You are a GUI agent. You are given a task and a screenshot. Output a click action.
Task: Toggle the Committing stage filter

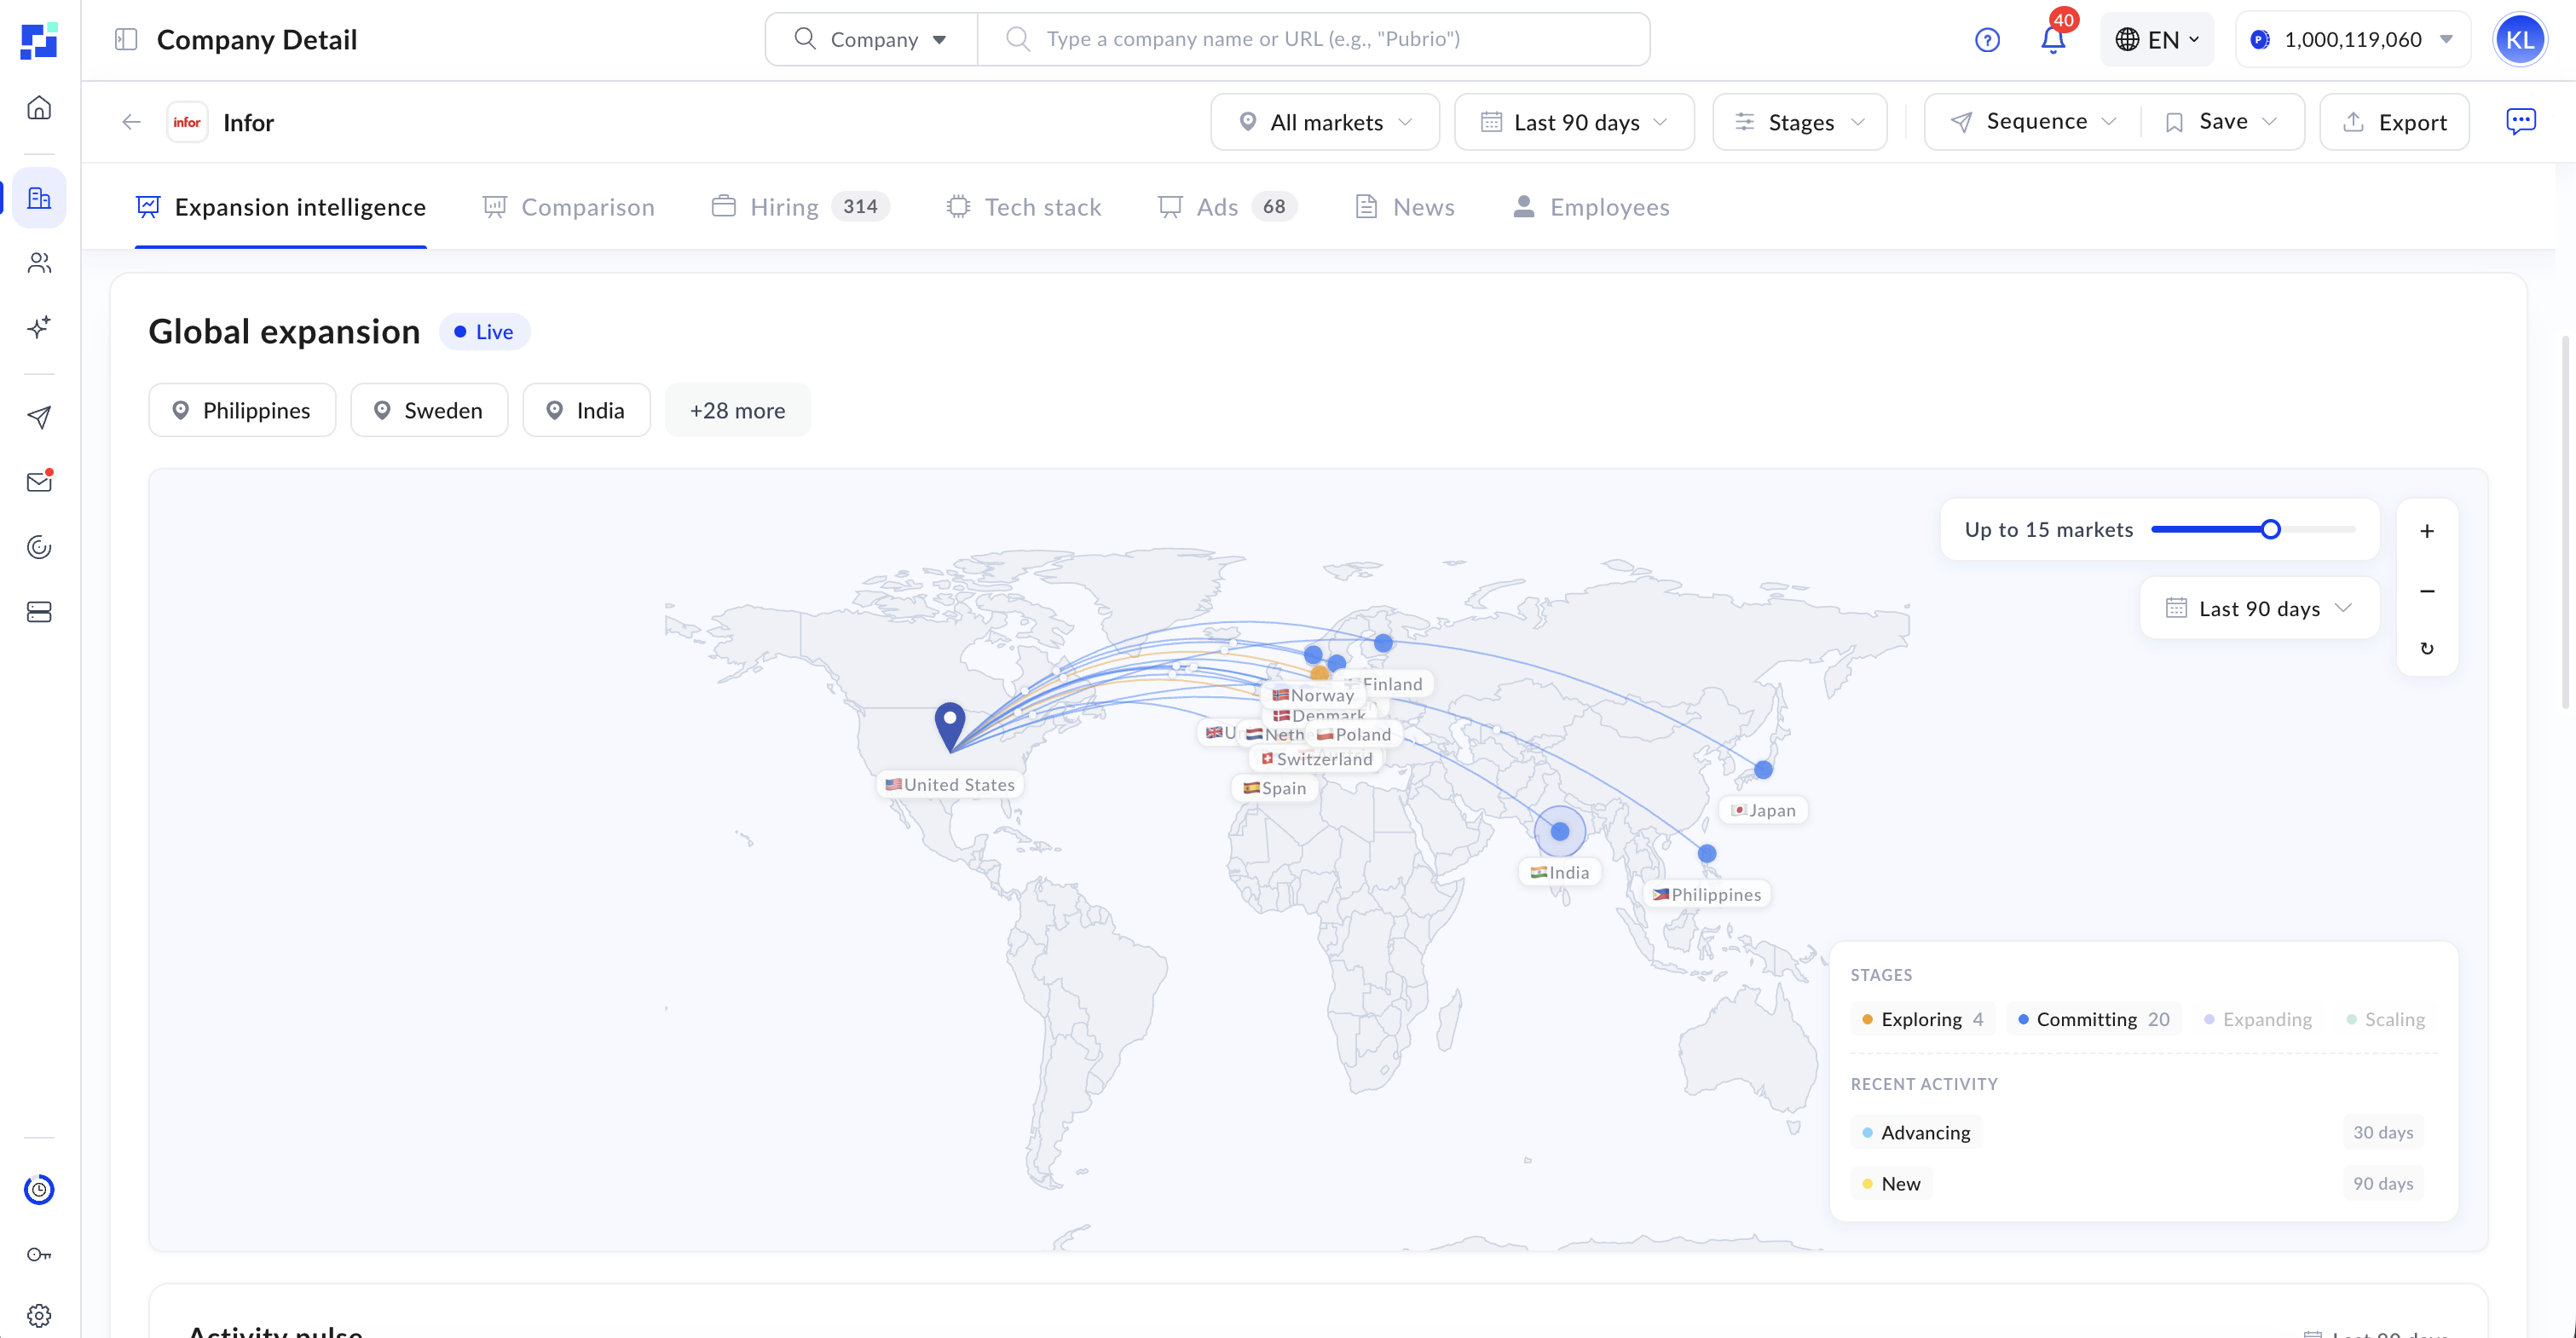(x=2093, y=1019)
